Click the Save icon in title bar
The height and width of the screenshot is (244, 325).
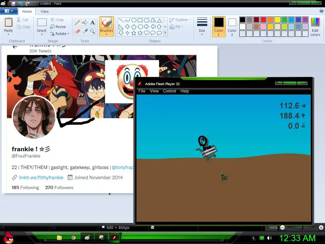(13, 3)
